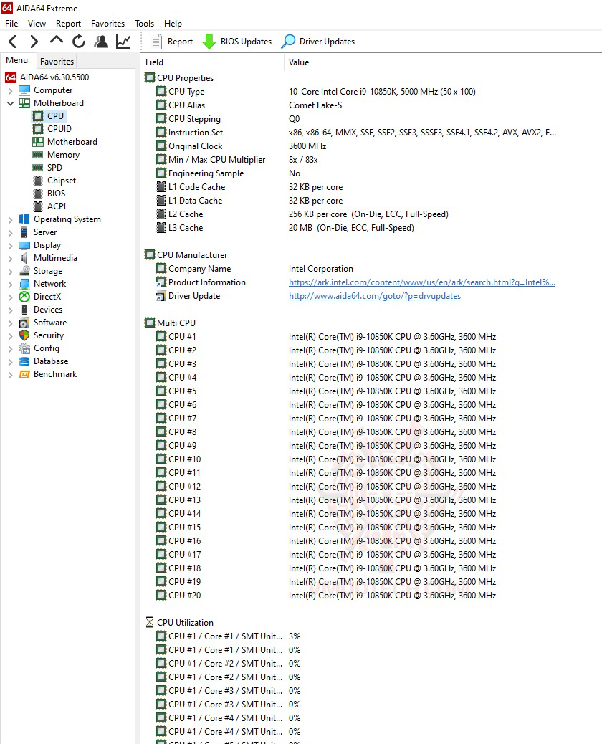602x744 pixels.
Task: Sort by the Field column header
Action: (x=212, y=62)
